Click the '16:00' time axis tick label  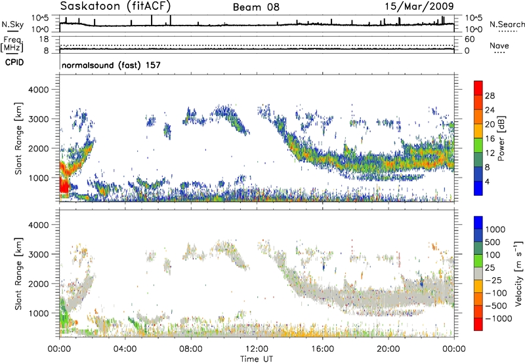pos(322,349)
